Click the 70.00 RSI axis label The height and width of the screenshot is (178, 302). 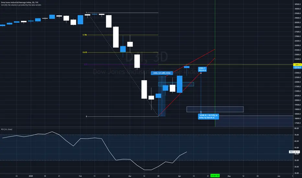tap(296, 135)
